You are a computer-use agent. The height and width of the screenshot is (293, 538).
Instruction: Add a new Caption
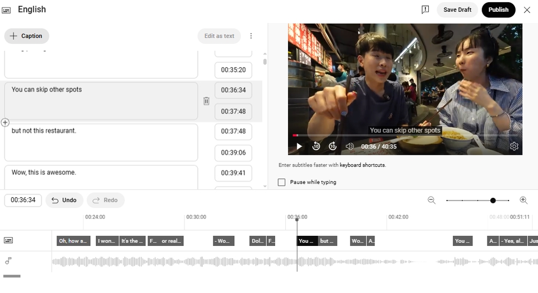click(27, 36)
